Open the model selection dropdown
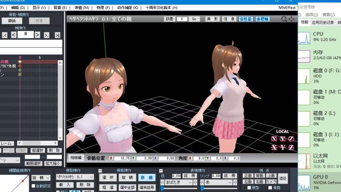 pos(75,177)
